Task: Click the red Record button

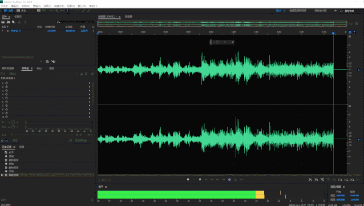Action: click(229, 179)
